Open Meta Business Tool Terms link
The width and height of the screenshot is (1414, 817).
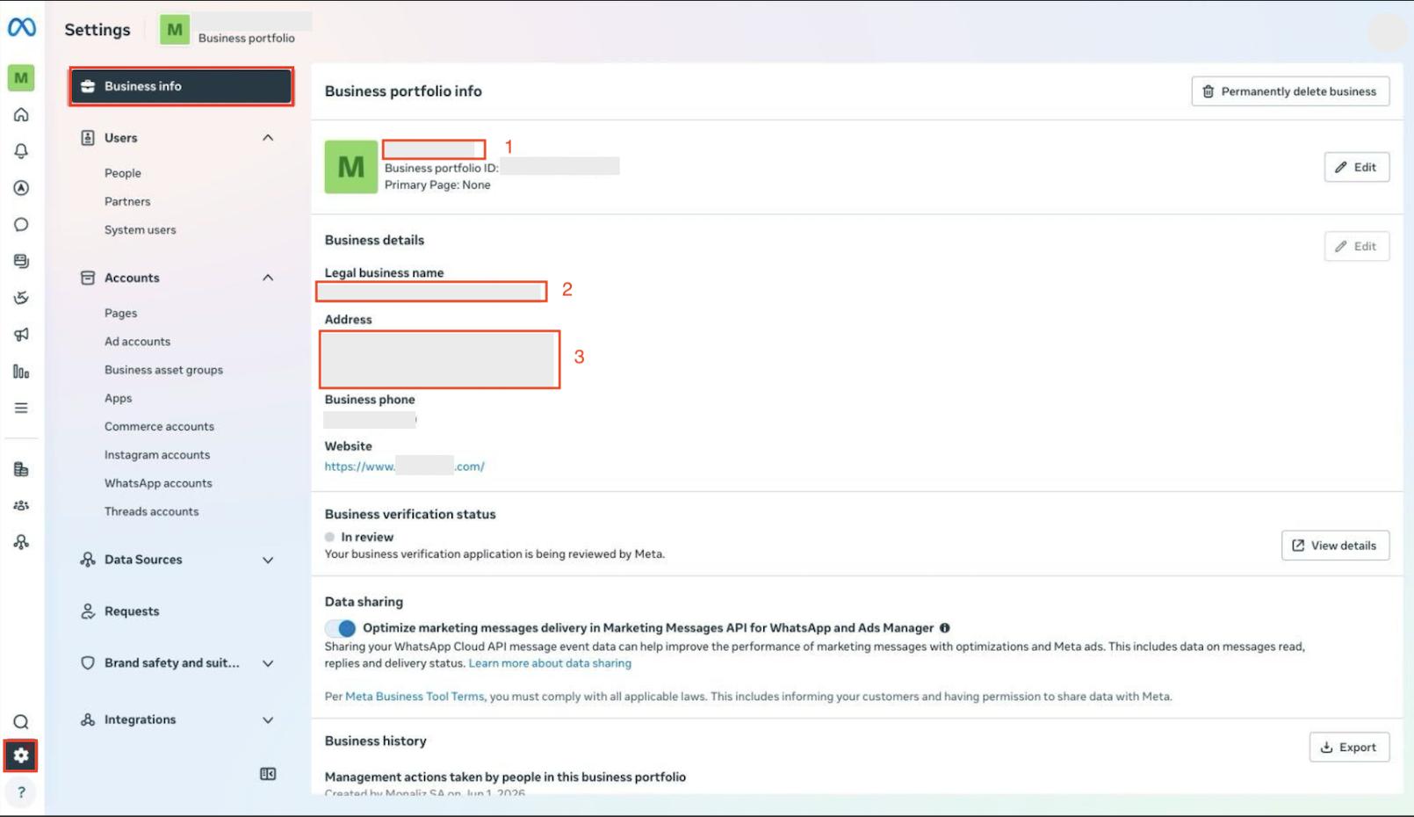click(x=415, y=697)
